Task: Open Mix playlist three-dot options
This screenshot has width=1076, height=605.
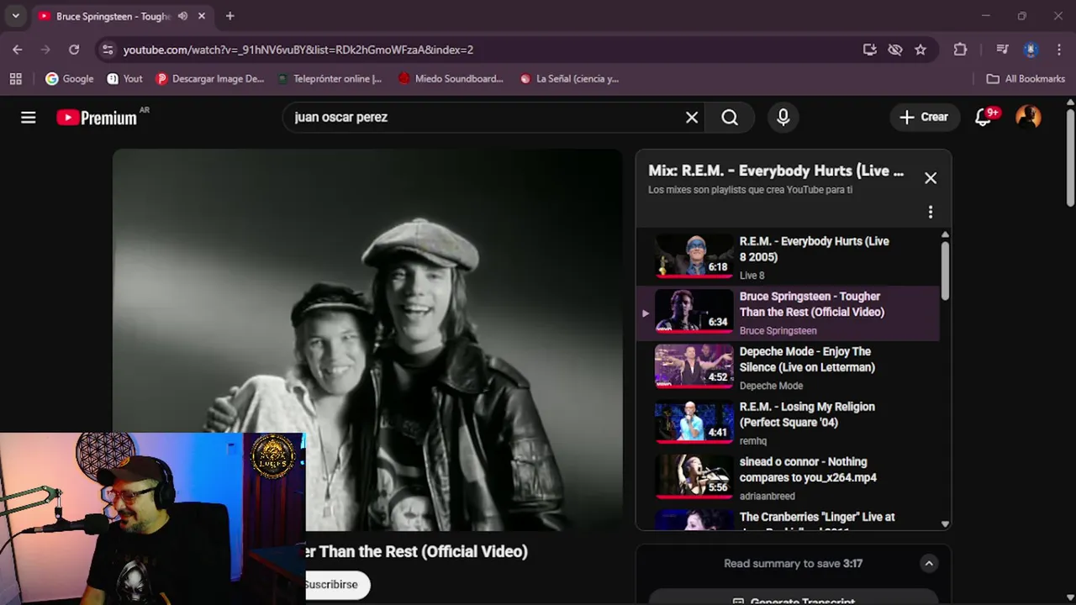Action: 931,212
